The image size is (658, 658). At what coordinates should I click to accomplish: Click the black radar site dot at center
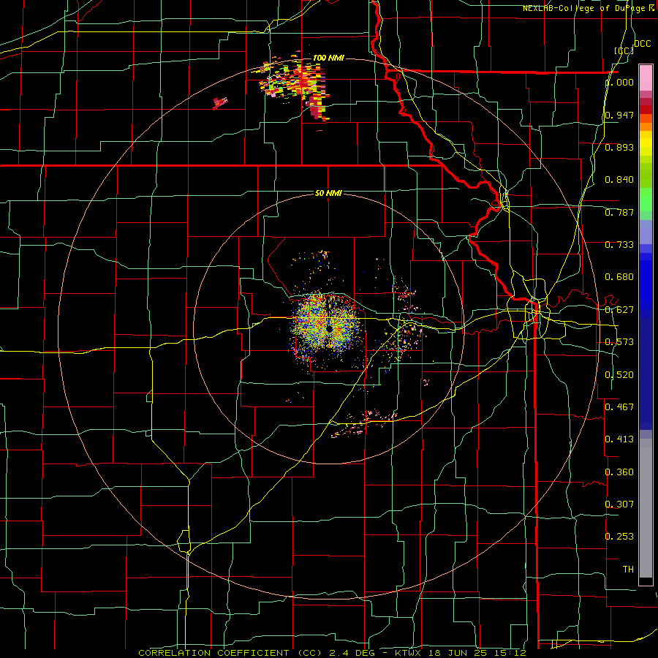(x=330, y=329)
